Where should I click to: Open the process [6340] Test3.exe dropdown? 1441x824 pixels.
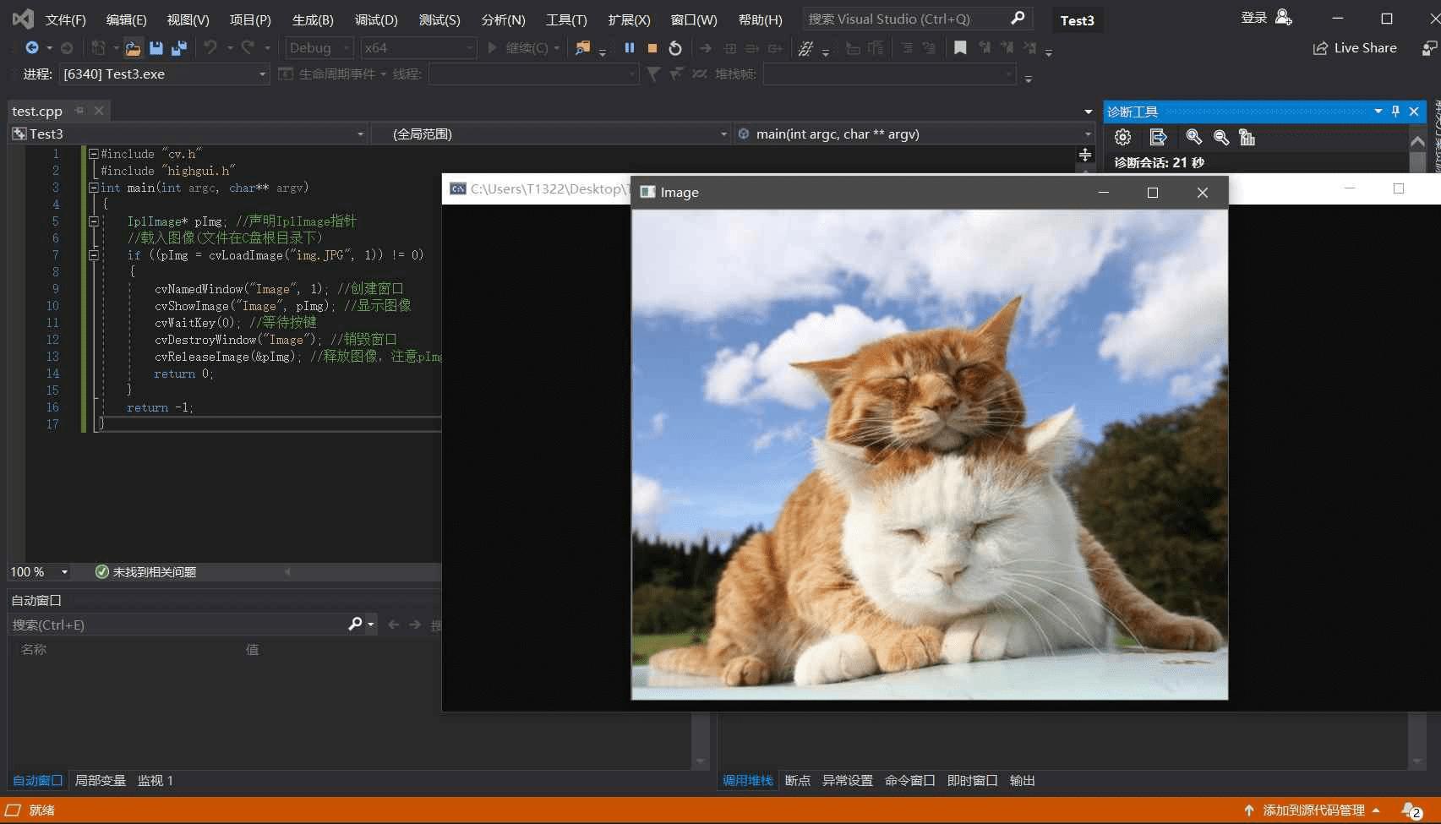coord(164,74)
